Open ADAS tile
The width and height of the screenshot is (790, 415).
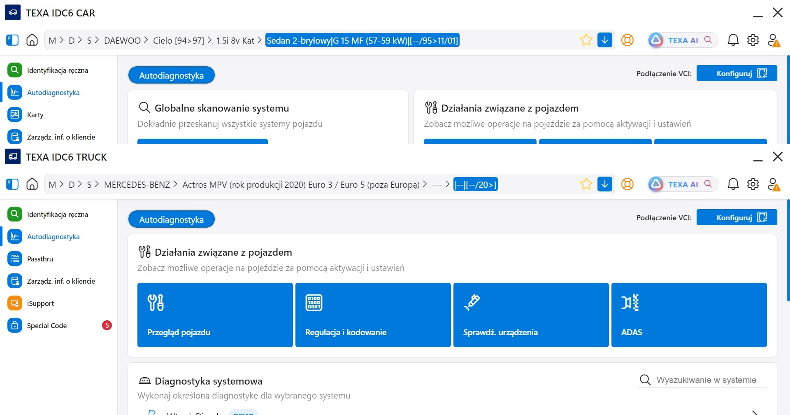(x=689, y=315)
